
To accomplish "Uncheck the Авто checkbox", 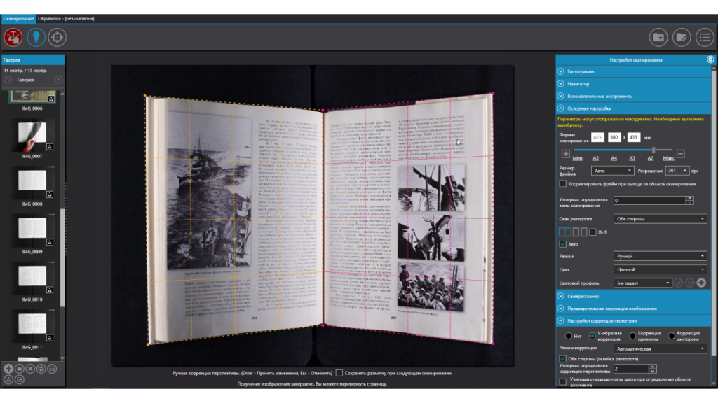I will point(563,244).
